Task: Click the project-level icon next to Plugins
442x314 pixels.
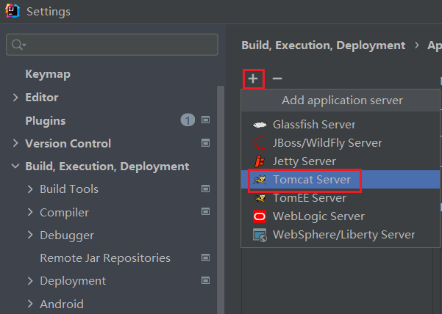Action: point(205,120)
